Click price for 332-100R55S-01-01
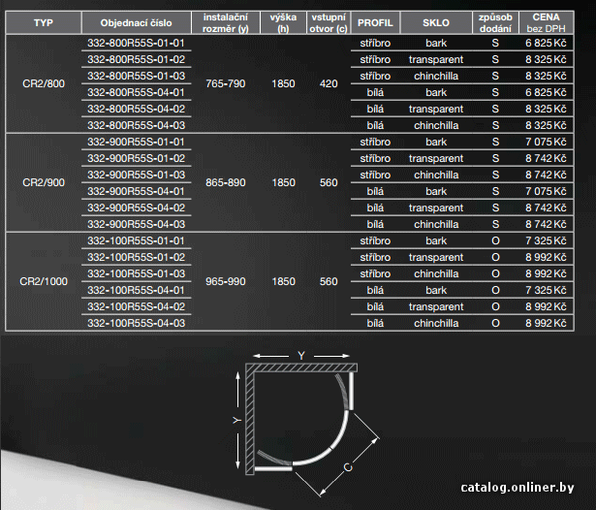The image size is (596, 510). click(546, 240)
